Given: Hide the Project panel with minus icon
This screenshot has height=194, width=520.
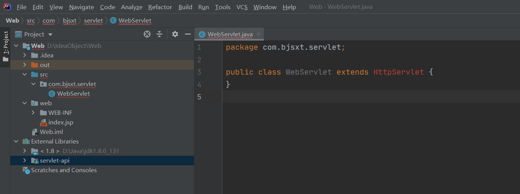Looking at the screenshot, I should (188, 34).
